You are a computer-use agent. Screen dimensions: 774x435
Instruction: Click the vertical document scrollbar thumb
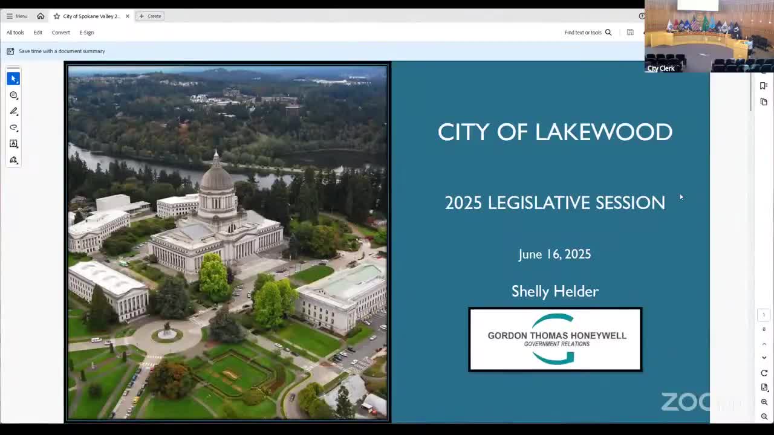(752, 91)
